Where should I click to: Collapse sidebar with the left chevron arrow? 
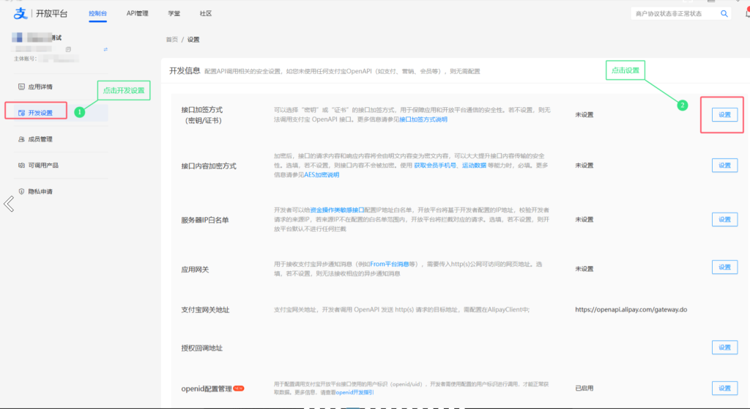coord(9,204)
